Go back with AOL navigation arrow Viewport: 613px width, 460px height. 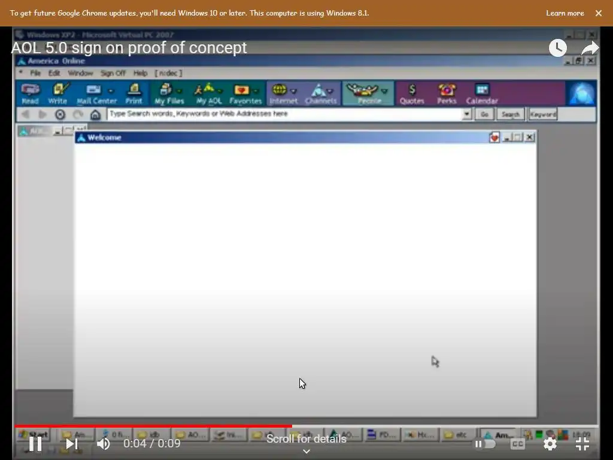click(26, 114)
